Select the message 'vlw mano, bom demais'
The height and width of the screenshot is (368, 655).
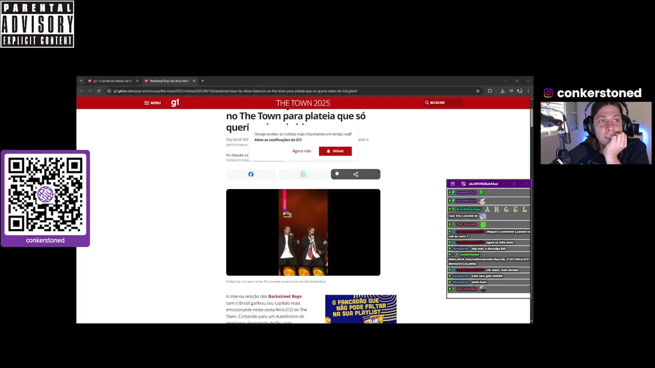[x=502, y=270]
